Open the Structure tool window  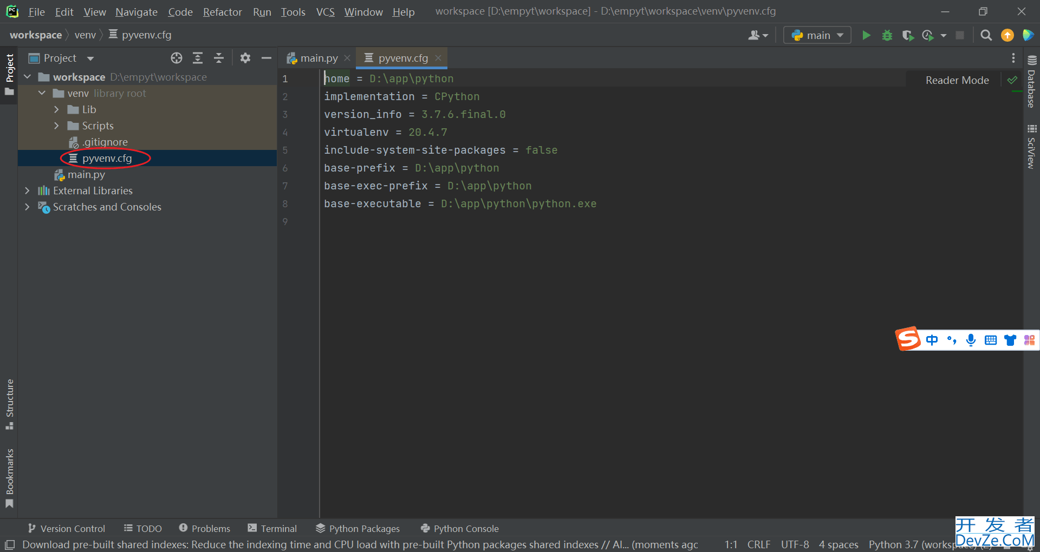[x=9, y=404]
